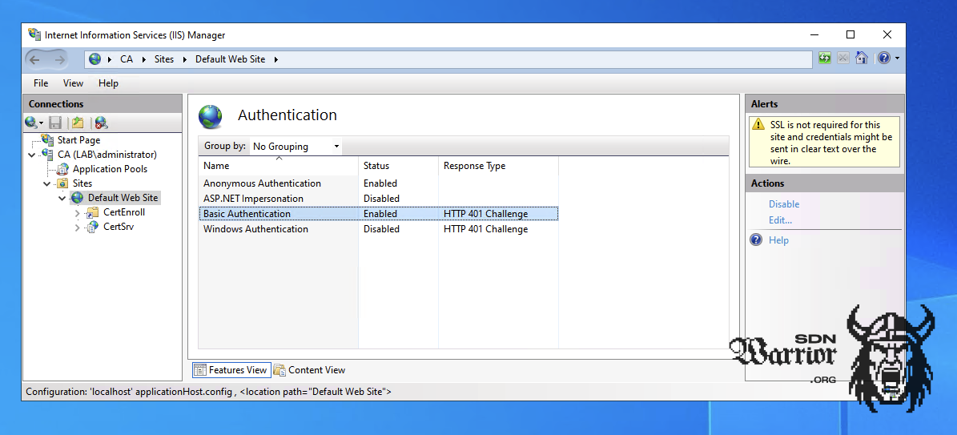Click Disabled status for Windows Authentication
This screenshot has width=957, height=435.
coord(381,229)
